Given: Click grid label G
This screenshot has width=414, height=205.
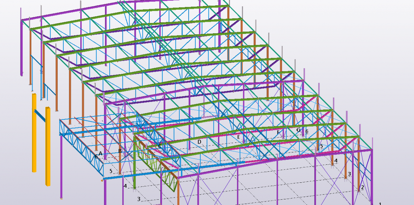Looking at the screenshot, I should (298, 130).
